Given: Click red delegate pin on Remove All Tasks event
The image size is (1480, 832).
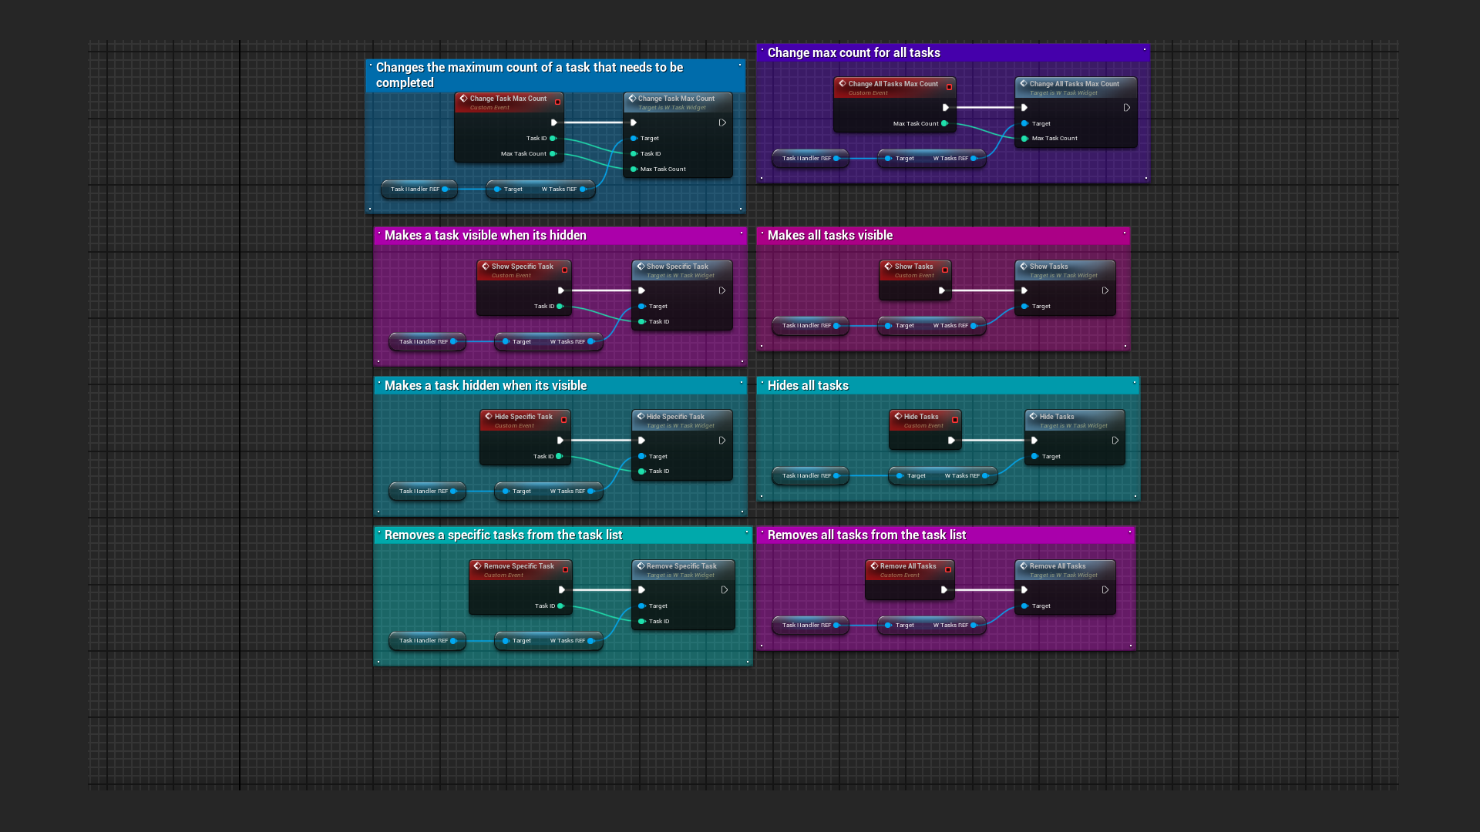Looking at the screenshot, I should click(x=948, y=570).
